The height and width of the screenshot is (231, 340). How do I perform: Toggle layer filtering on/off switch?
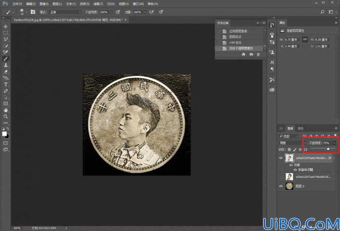(x=335, y=136)
